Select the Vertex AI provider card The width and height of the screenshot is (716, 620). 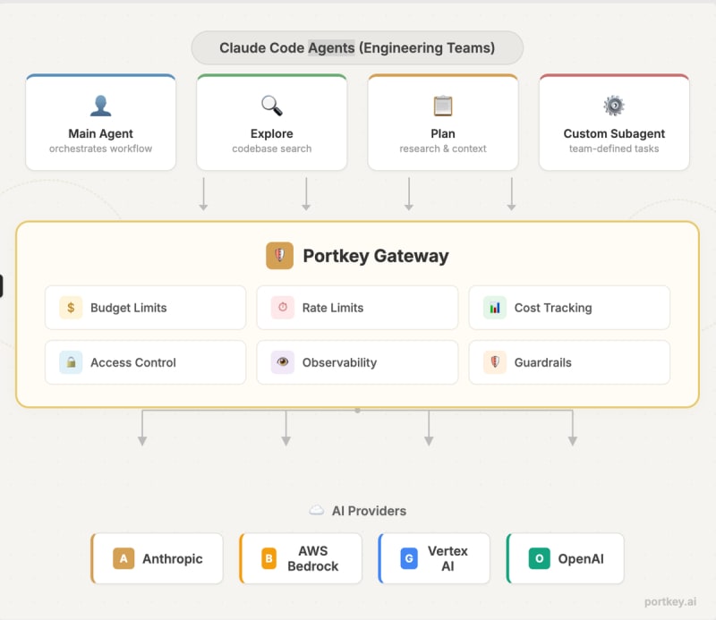coord(437,558)
